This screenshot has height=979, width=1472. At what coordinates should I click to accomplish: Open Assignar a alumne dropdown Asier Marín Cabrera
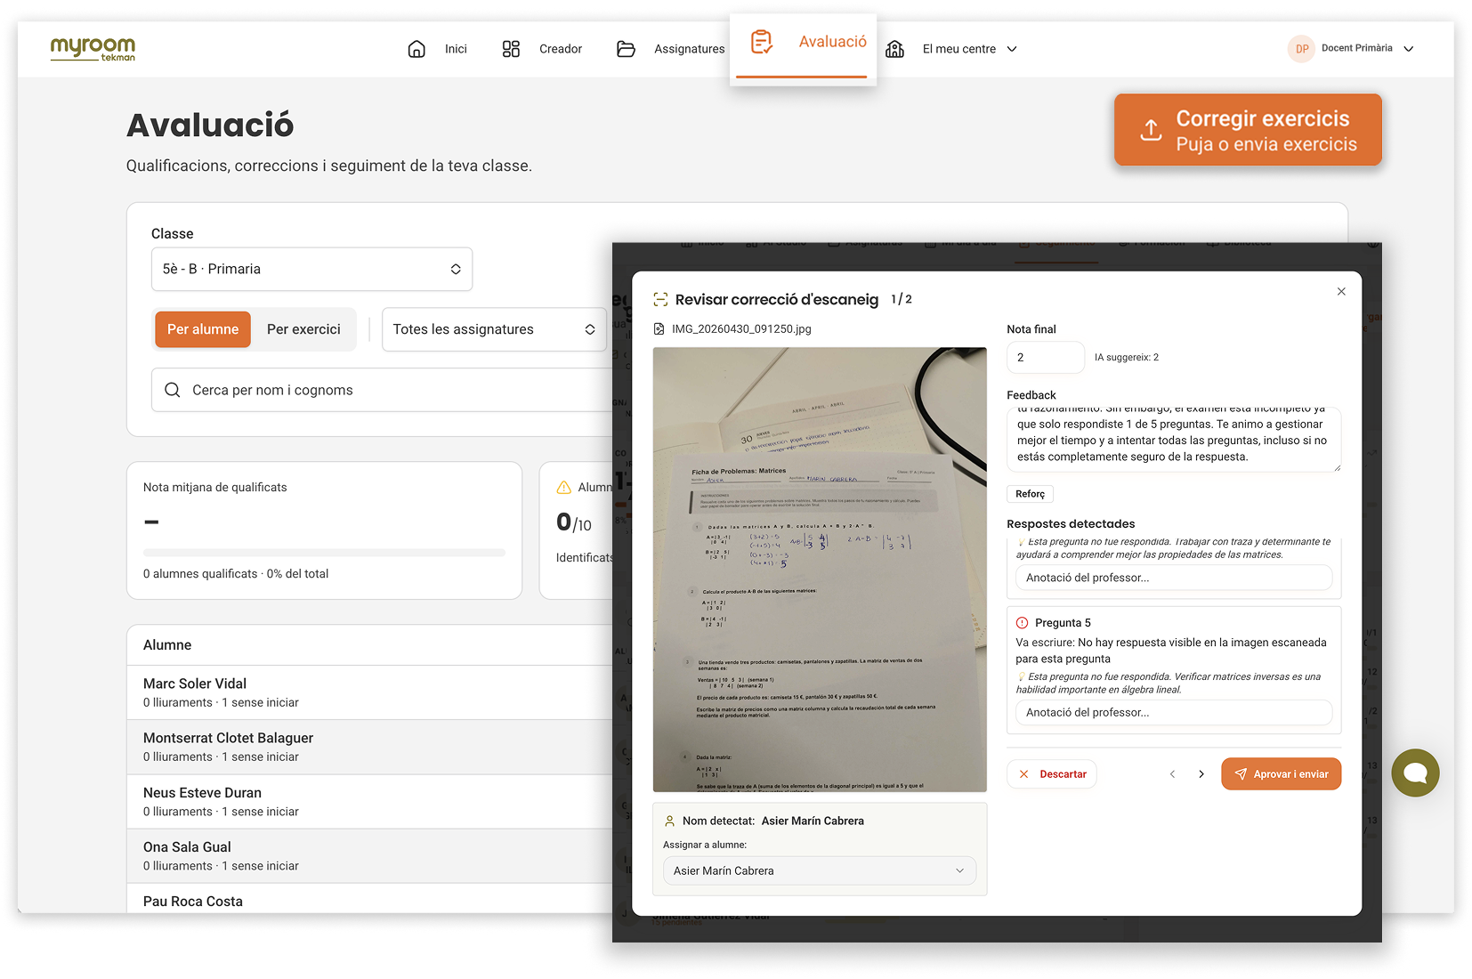point(820,870)
